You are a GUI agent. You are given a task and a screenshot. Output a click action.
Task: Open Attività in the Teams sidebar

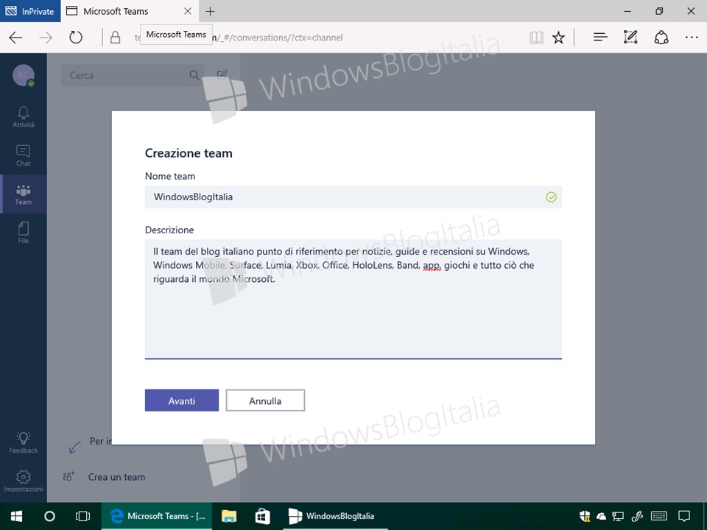tap(24, 117)
